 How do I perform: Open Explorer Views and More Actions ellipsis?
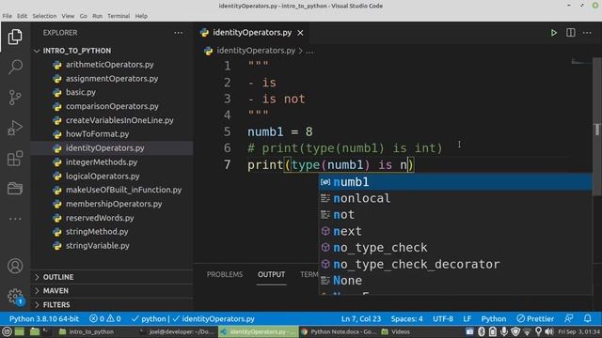[x=178, y=33]
